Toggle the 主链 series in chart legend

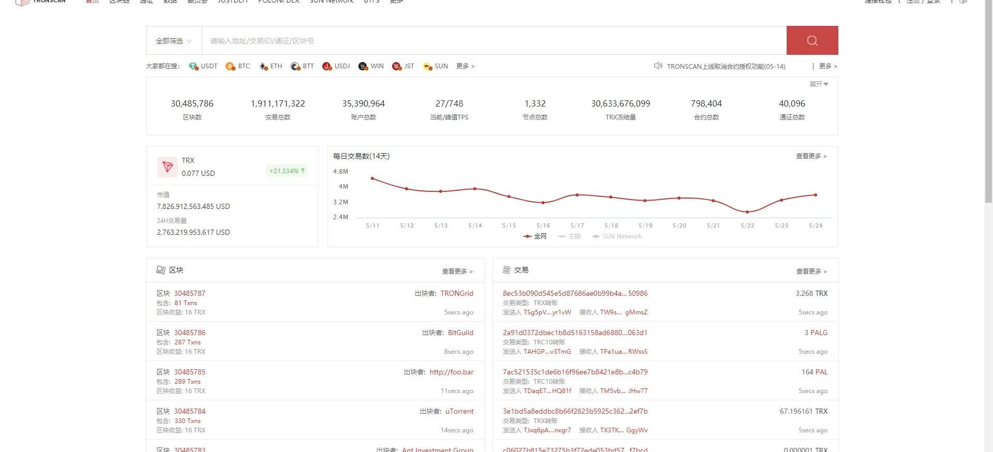click(569, 236)
